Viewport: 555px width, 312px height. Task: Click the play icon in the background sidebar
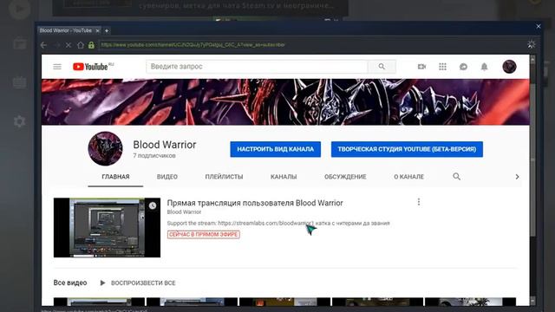point(18,9)
